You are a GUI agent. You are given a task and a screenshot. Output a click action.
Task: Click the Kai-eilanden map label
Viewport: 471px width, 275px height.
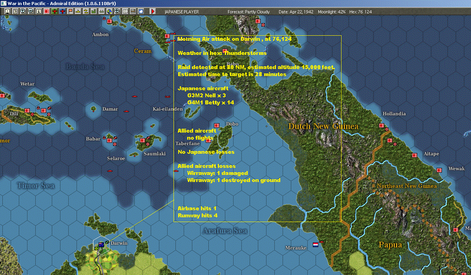coord(168,109)
